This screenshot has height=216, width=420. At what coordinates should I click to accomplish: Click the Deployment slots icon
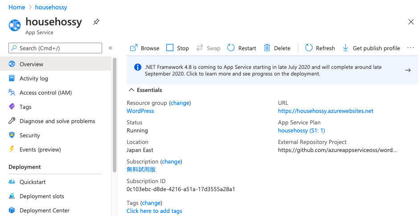tap(12, 196)
